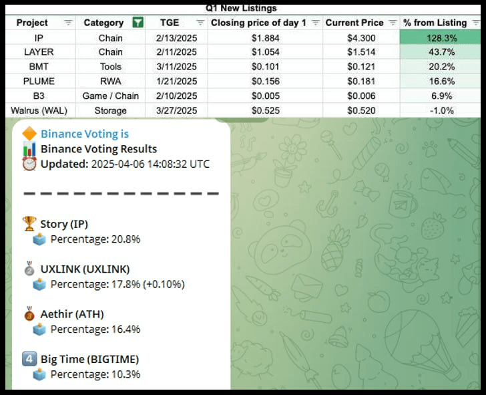Select the '$1.514' current price cell

(361, 52)
